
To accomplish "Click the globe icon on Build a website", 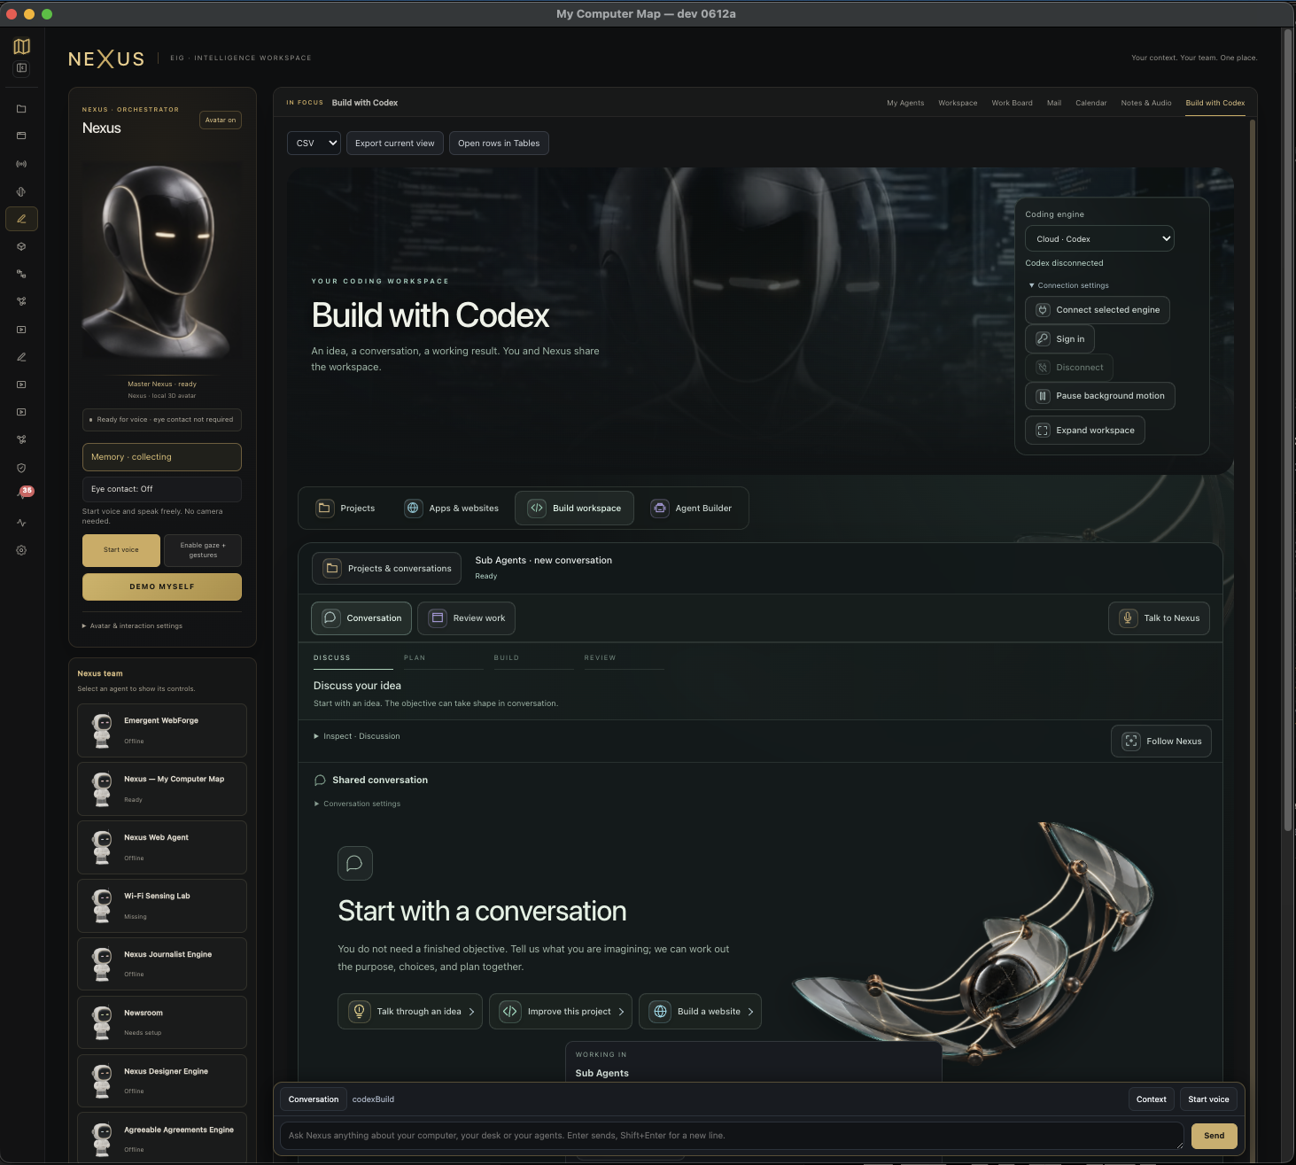I will pyautogui.click(x=660, y=1011).
